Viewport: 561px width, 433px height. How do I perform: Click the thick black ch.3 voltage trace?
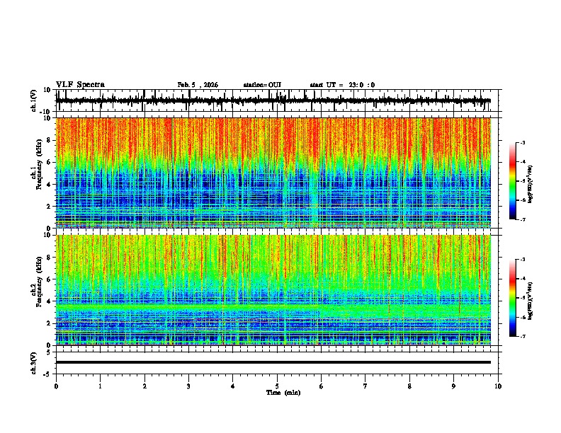[x=273, y=362]
